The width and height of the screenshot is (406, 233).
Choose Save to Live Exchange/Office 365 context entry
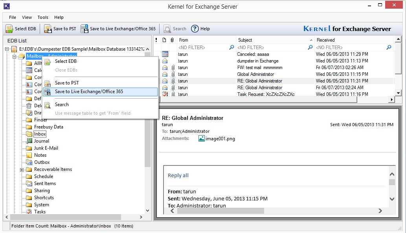click(x=101, y=92)
